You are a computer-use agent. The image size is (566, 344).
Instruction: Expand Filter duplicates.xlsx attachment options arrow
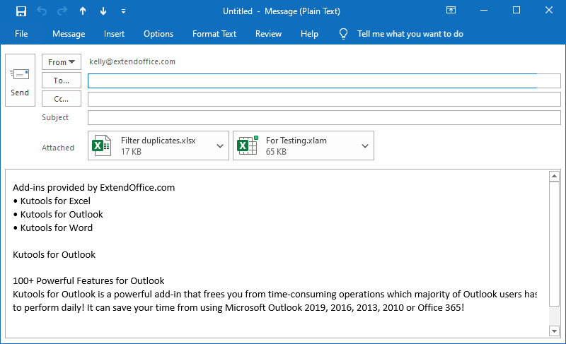[219, 146]
